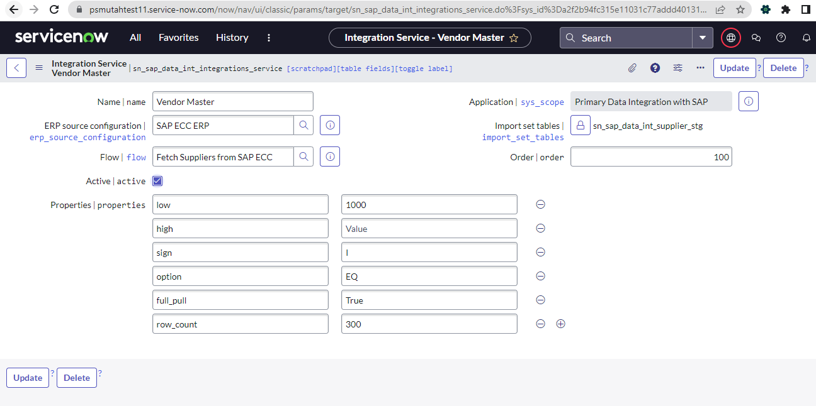Click the bottom Delete button
The height and width of the screenshot is (406, 816).
77,378
